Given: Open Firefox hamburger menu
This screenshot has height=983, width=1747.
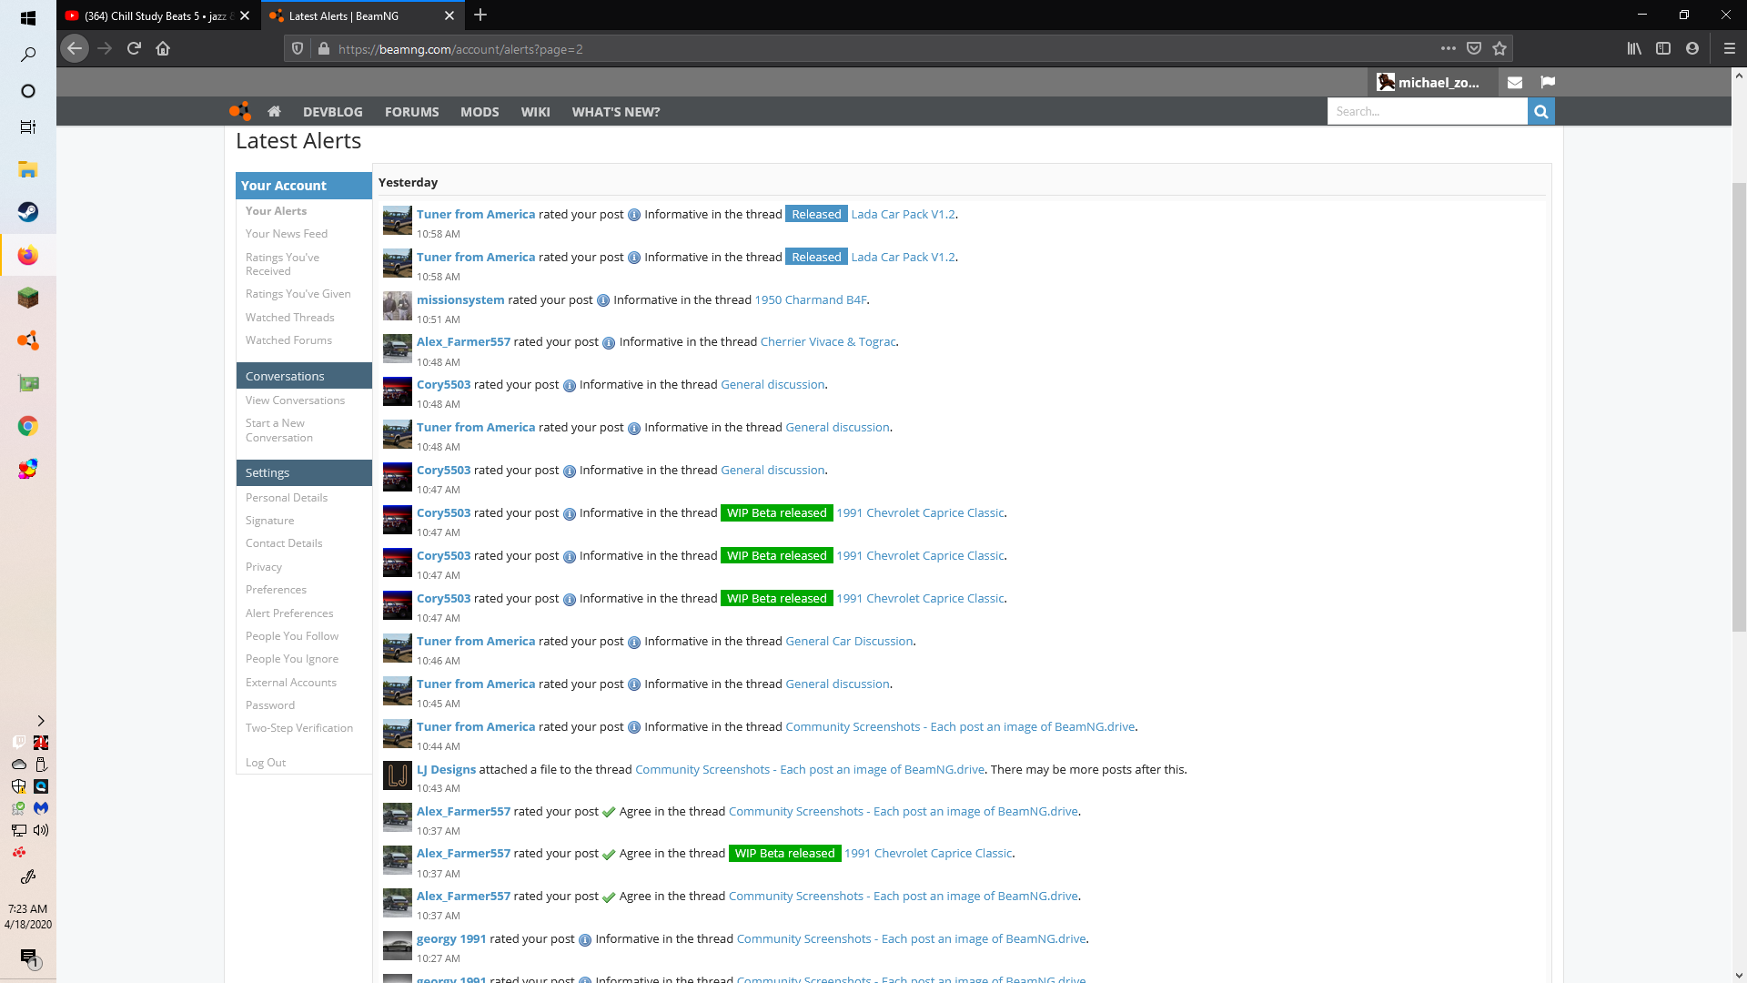Looking at the screenshot, I should [x=1729, y=48].
